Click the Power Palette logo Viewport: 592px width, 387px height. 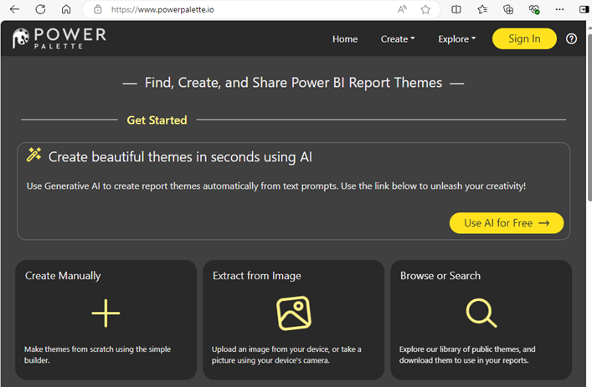59,38
